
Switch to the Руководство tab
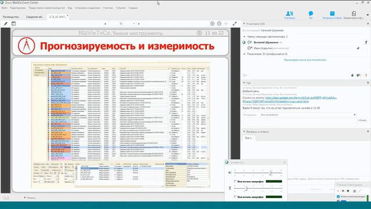click(12, 17)
